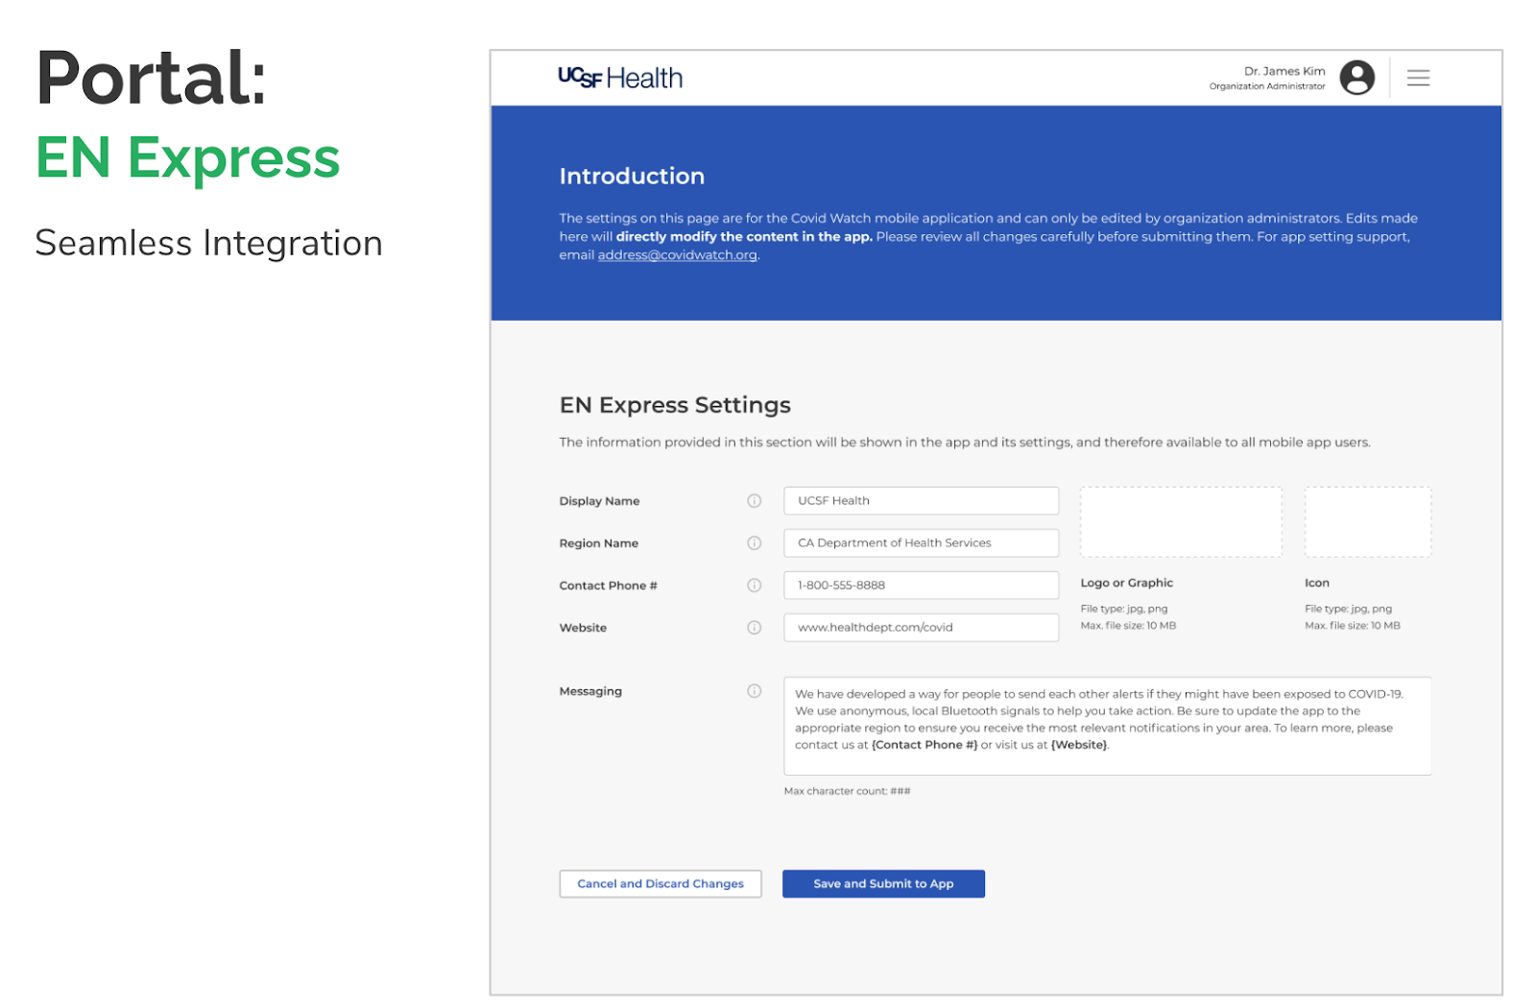Image resolution: width=1536 pixels, height=1008 pixels.
Task: Click the Icon upload box
Action: click(1368, 522)
